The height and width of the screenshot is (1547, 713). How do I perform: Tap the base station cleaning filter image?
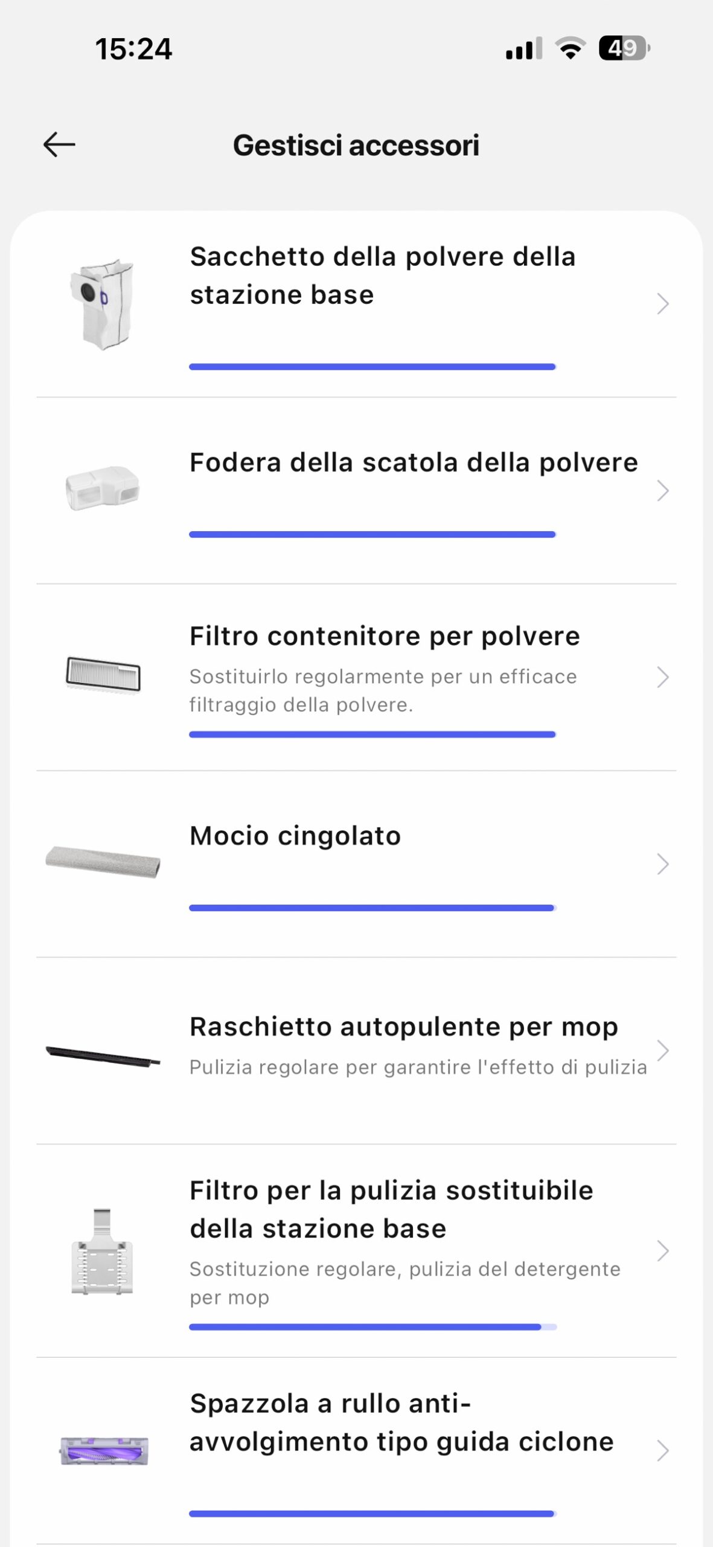click(102, 1251)
